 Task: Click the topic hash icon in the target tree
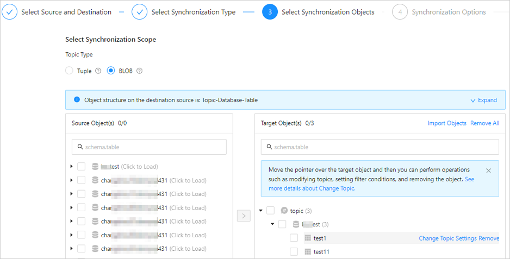pyautogui.click(x=284, y=211)
